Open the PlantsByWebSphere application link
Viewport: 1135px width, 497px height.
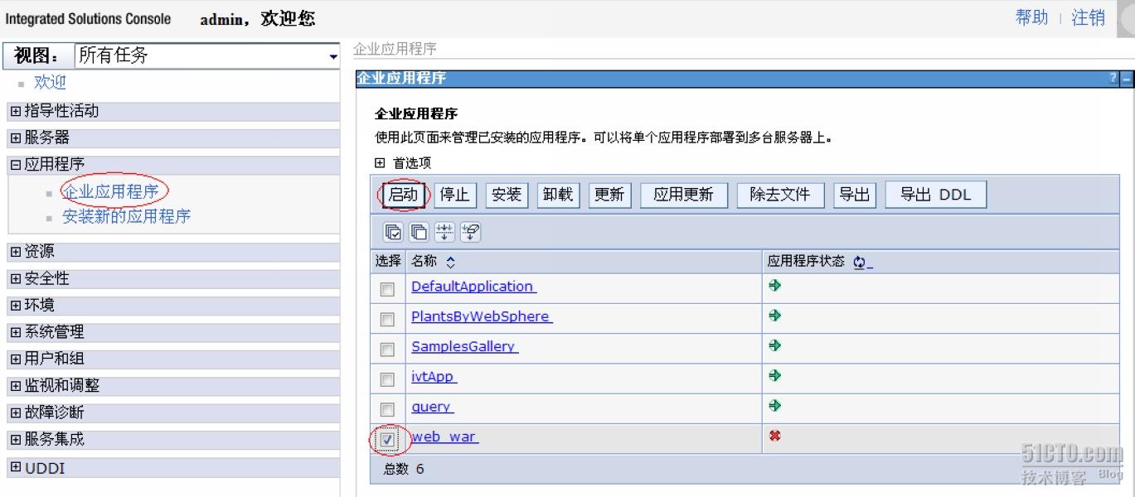click(481, 316)
